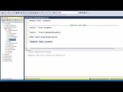Select the External Resources folder
The image size is (123, 92).
click(13, 43)
